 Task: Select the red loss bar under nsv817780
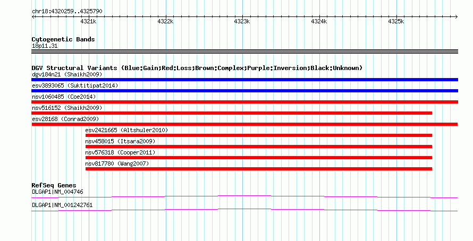pos(259,169)
